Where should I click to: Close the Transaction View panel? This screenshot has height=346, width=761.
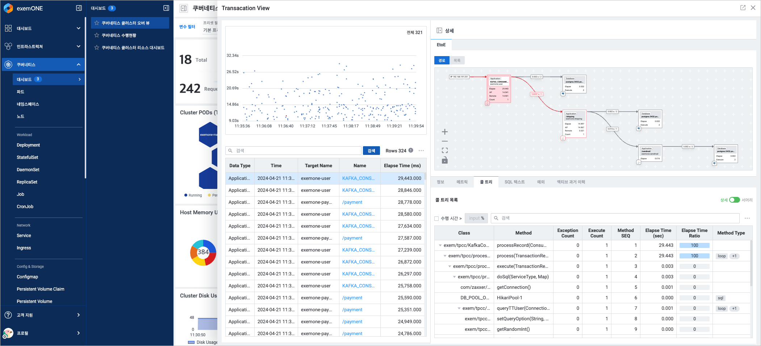click(753, 8)
